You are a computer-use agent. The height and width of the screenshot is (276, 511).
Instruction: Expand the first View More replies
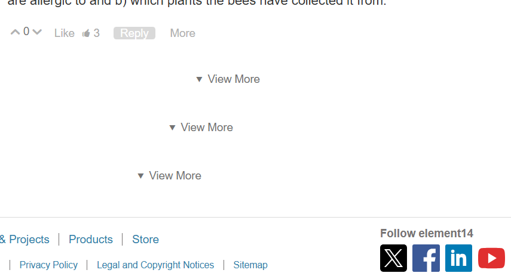pos(228,79)
